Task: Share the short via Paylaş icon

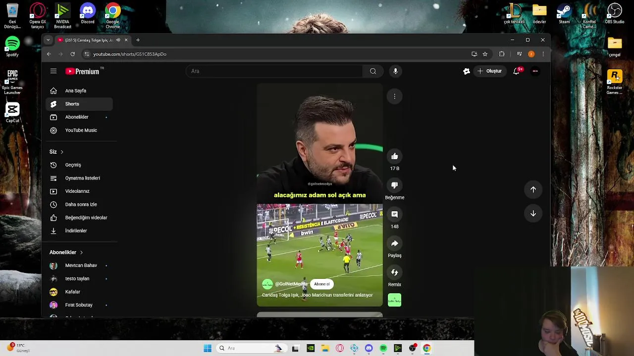Action: (x=395, y=244)
